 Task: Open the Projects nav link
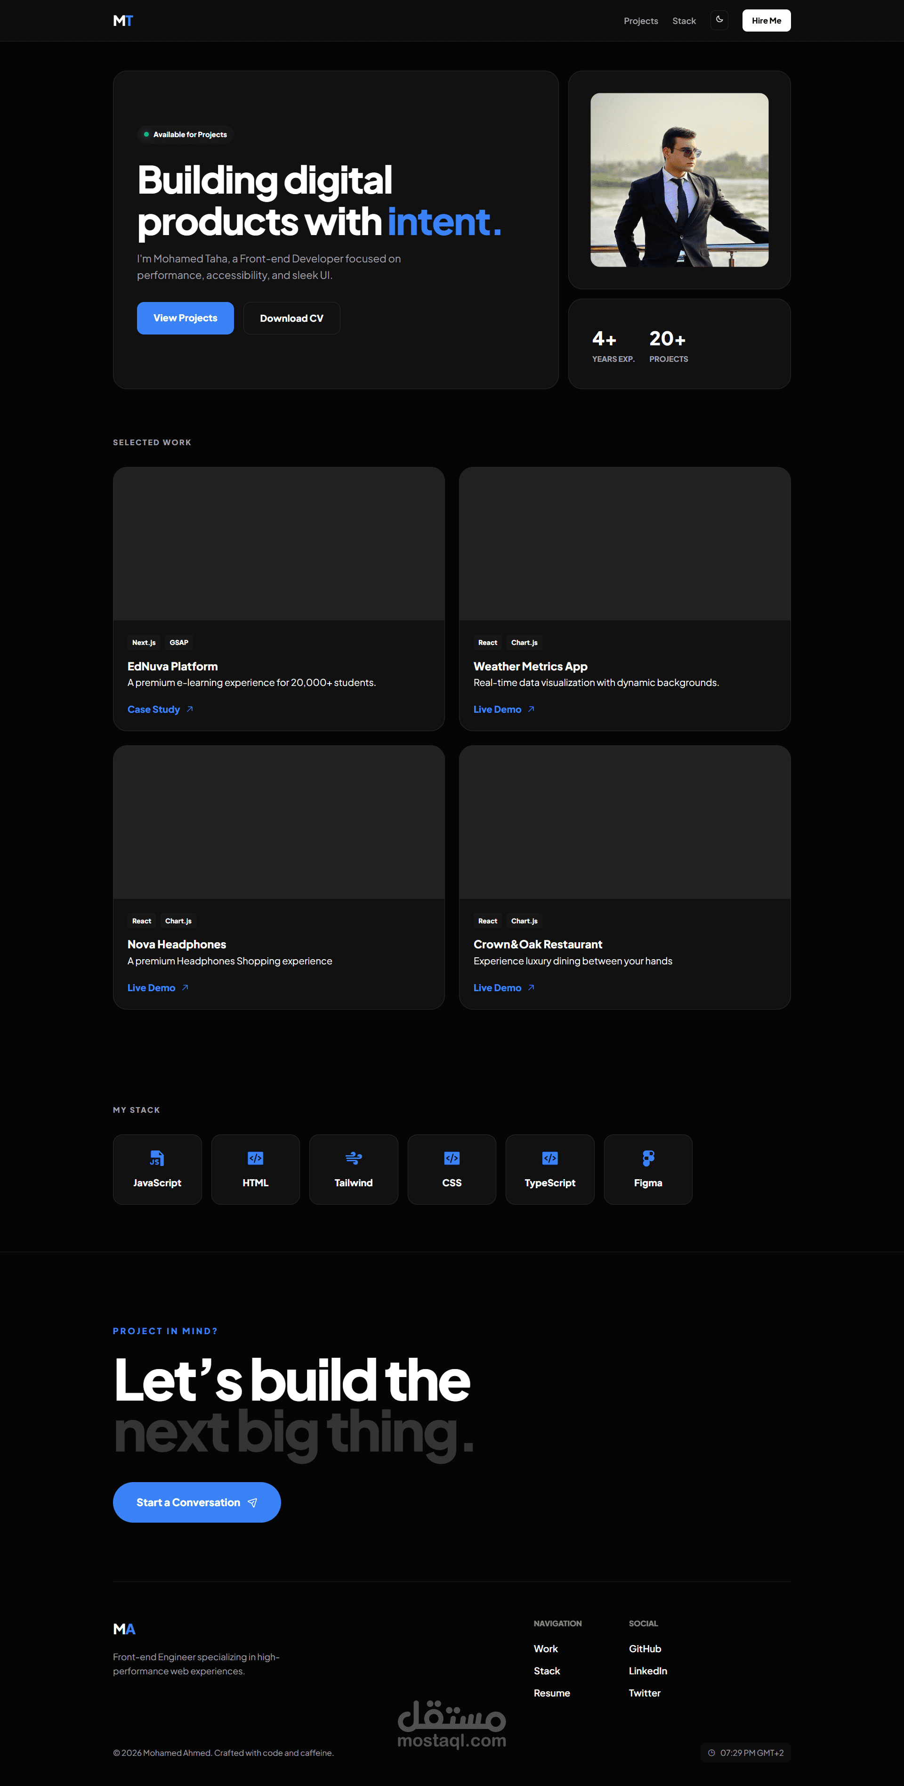tap(641, 21)
